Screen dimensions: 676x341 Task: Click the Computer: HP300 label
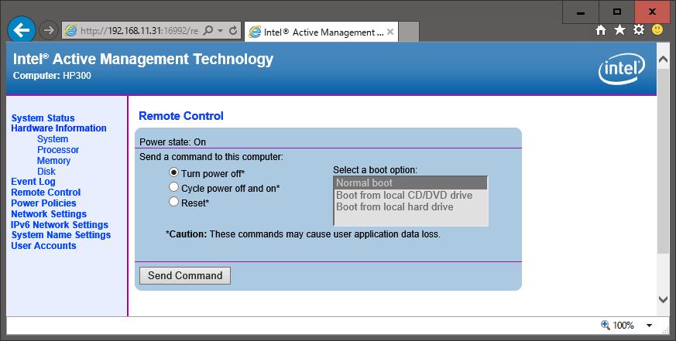pyautogui.click(x=52, y=76)
